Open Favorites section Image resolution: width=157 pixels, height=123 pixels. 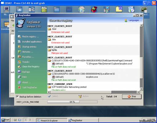pos(26,57)
